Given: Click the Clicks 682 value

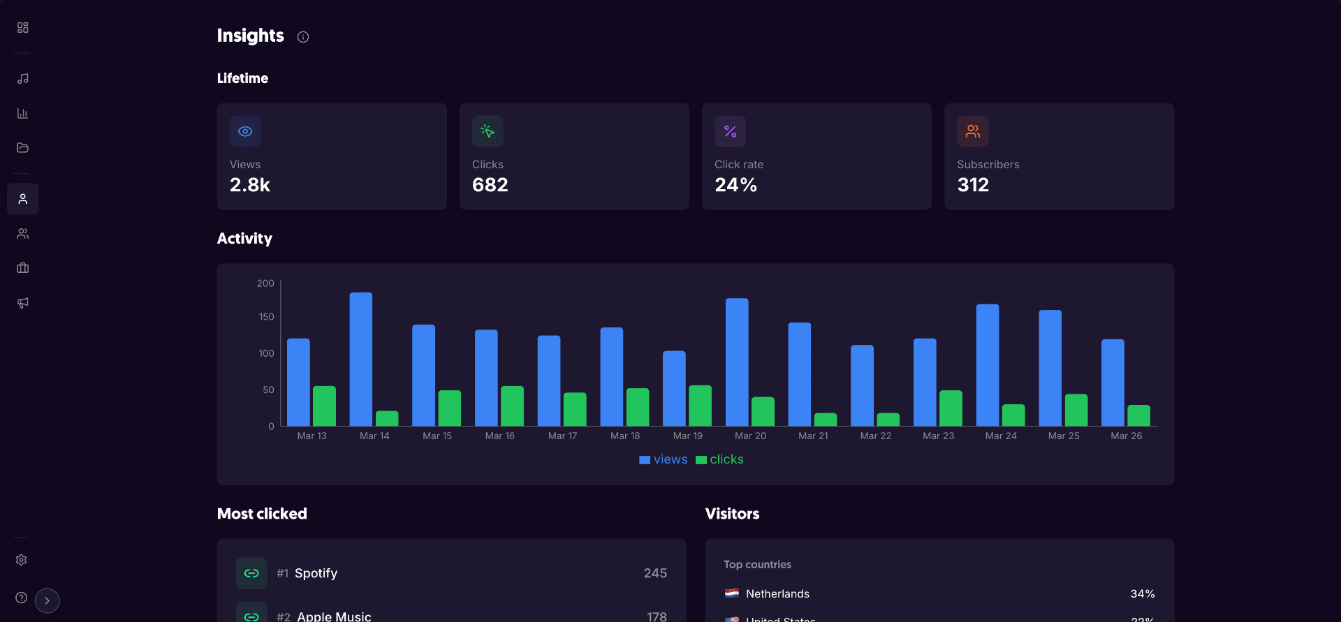Looking at the screenshot, I should 490,185.
